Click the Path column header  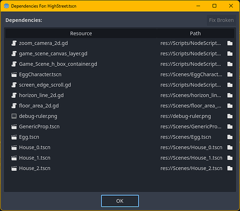[195, 34]
